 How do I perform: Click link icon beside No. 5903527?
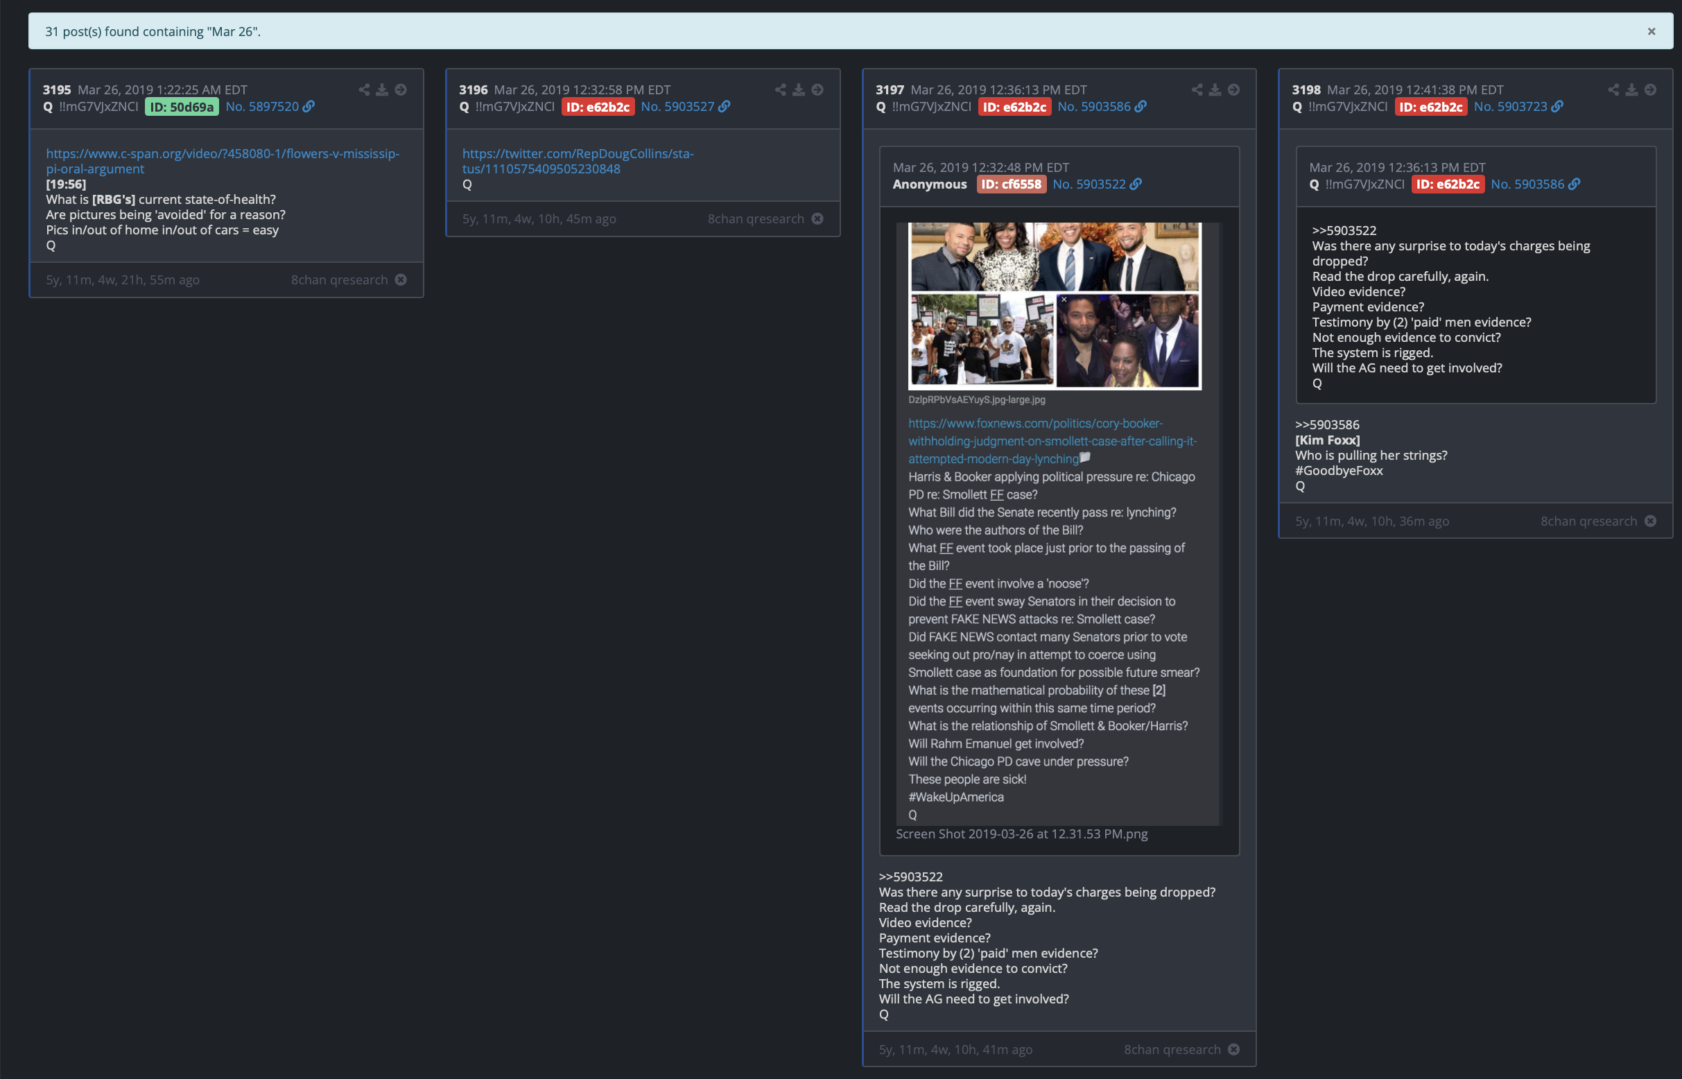725,107
